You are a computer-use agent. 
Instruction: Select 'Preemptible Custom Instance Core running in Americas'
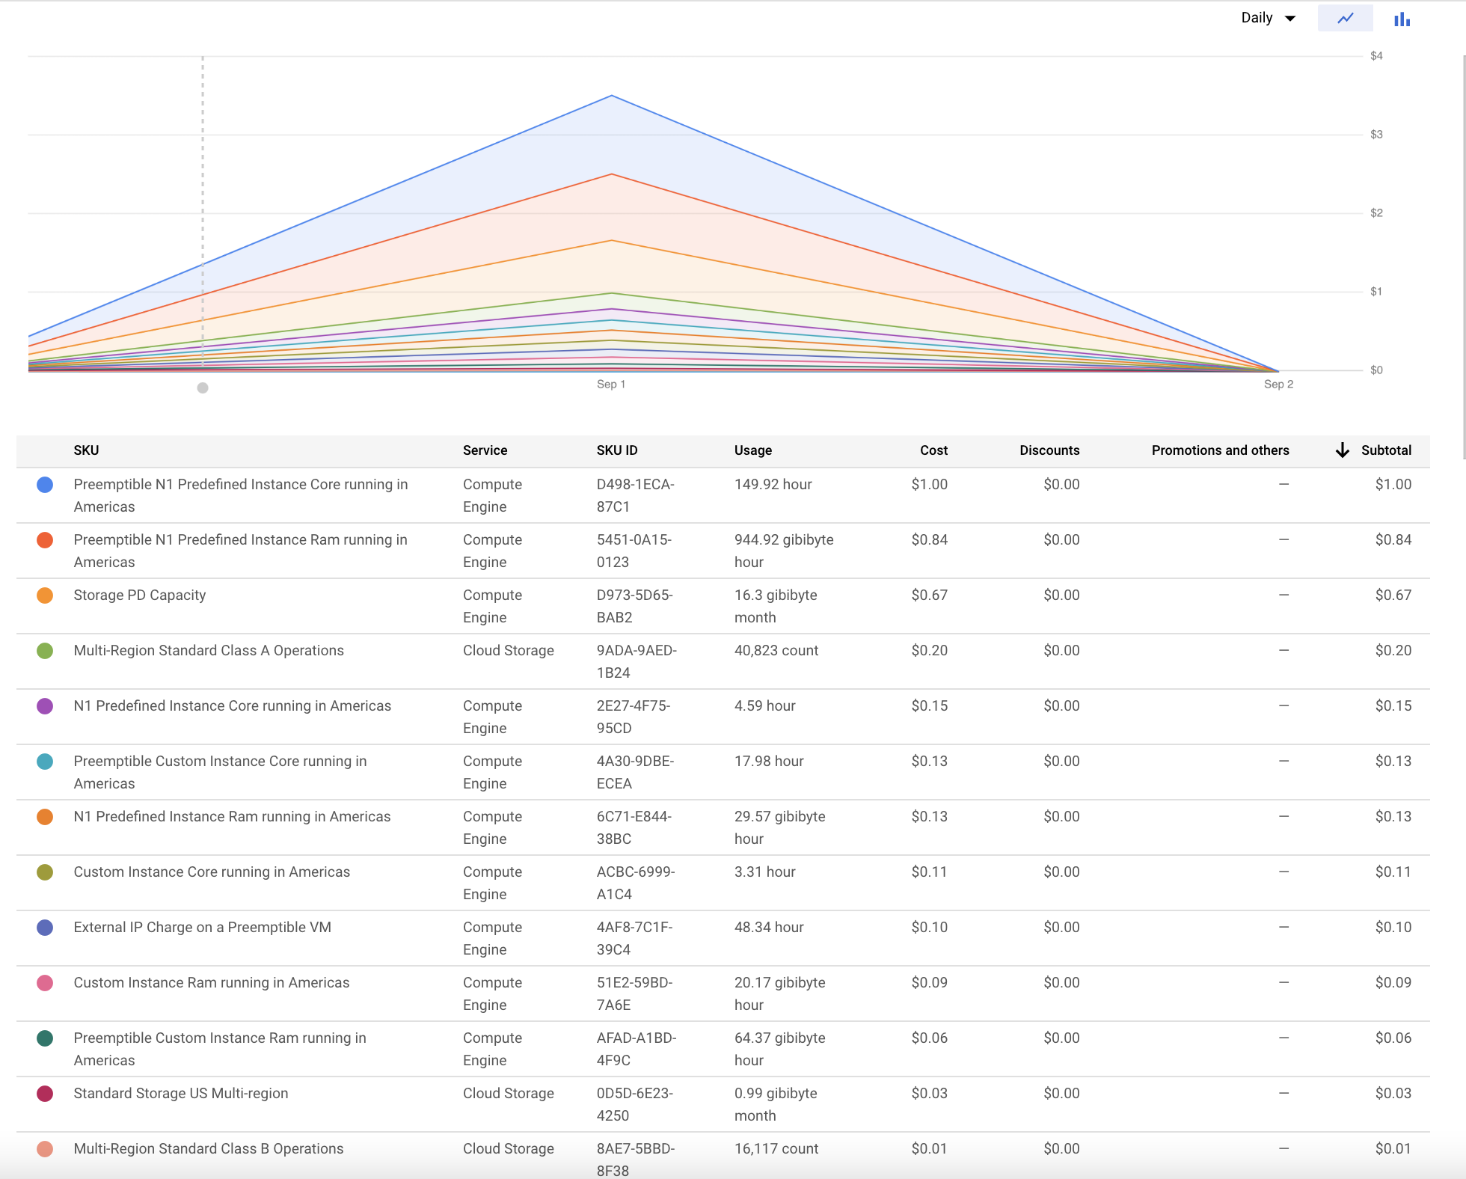click(220, 772)
